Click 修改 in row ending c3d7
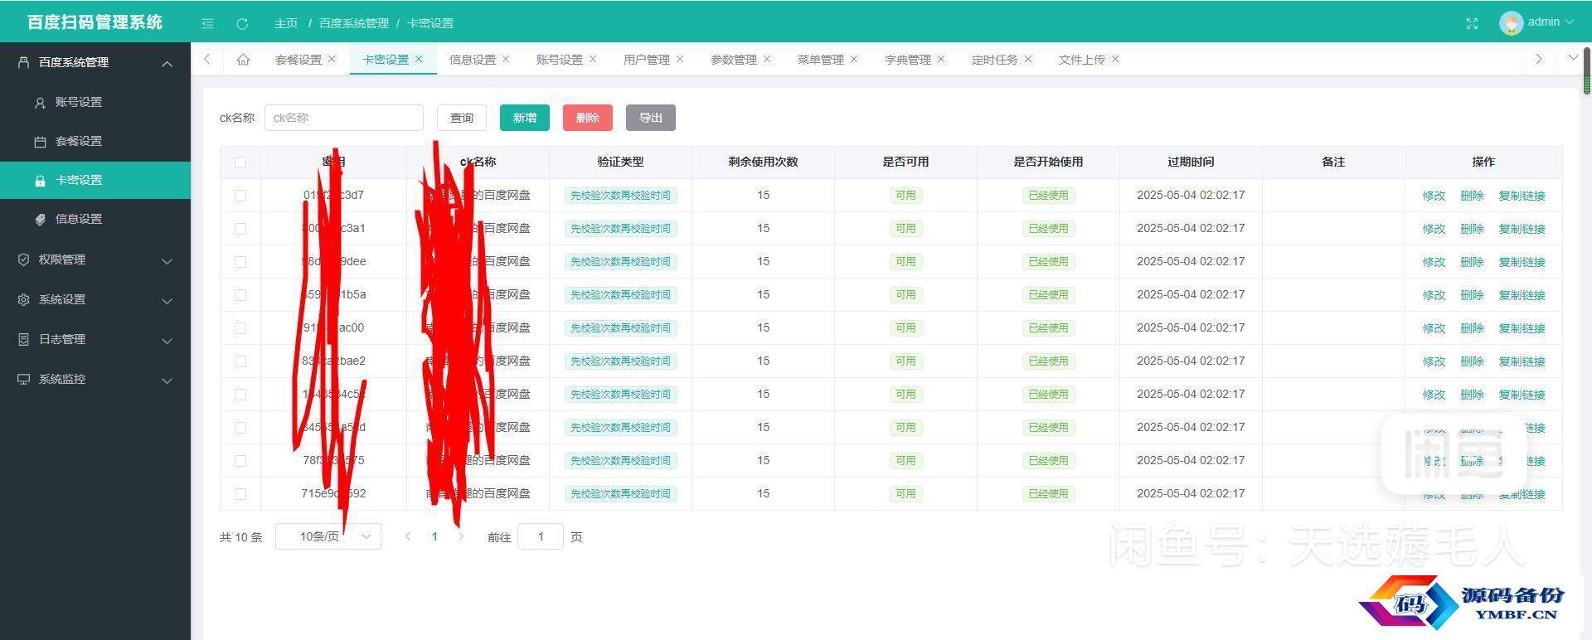 click(1434, 196)
